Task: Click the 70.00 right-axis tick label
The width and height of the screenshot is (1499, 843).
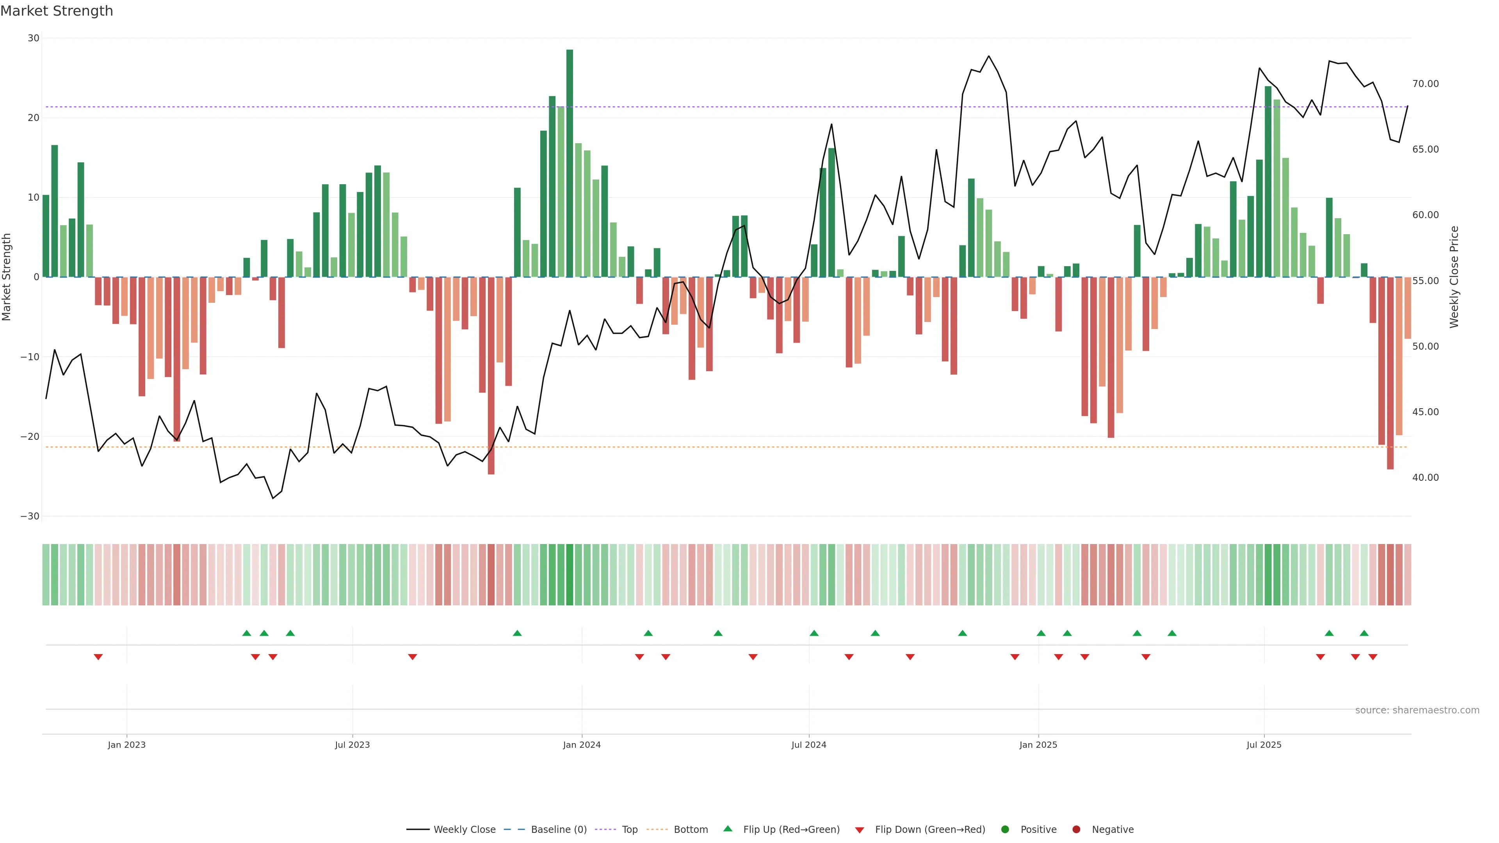Action: tap(1425, 84)
